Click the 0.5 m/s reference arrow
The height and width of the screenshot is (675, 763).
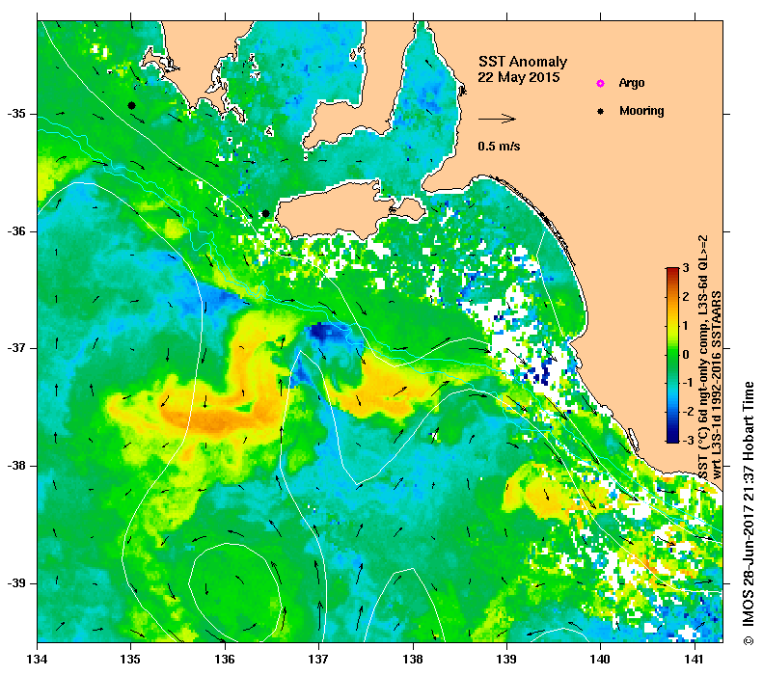497,119
